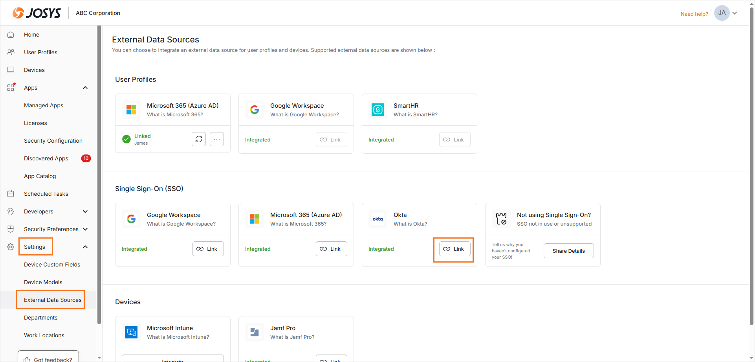The height and width of the screenshot is (362, 755).
Task: Open Work Locations
Action: 44,335
